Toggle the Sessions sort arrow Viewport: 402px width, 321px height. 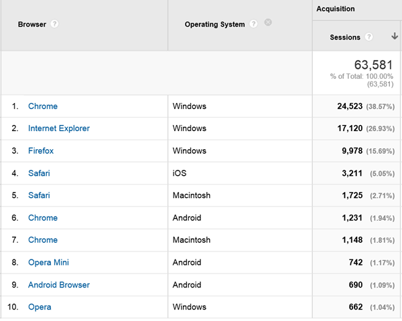click(393, 37)
